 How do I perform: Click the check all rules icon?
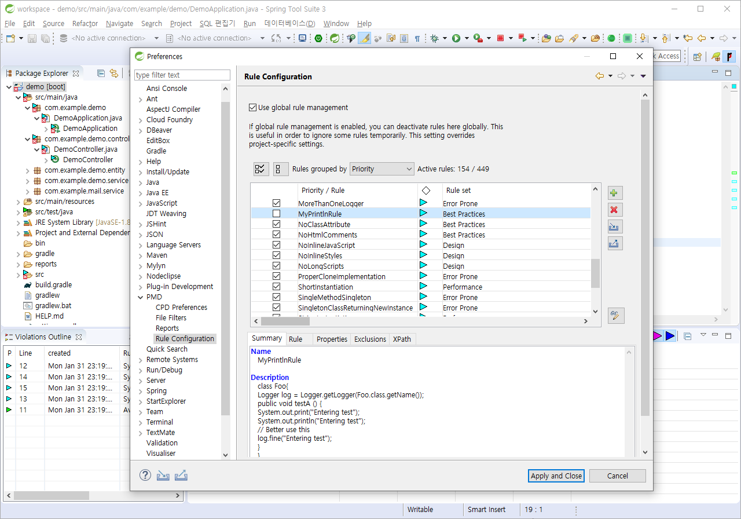(261, 169)
